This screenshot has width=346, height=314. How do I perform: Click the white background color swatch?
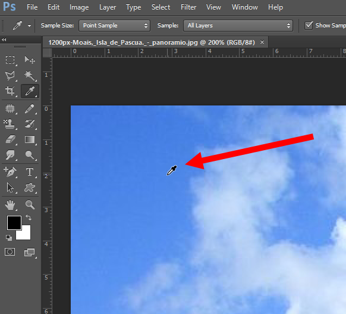25,234
